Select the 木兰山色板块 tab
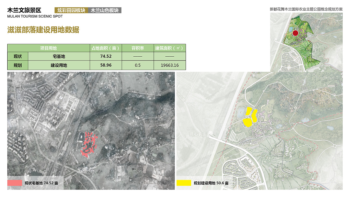Viewport: 350px width, 197px height. click(x=105, y=10)
